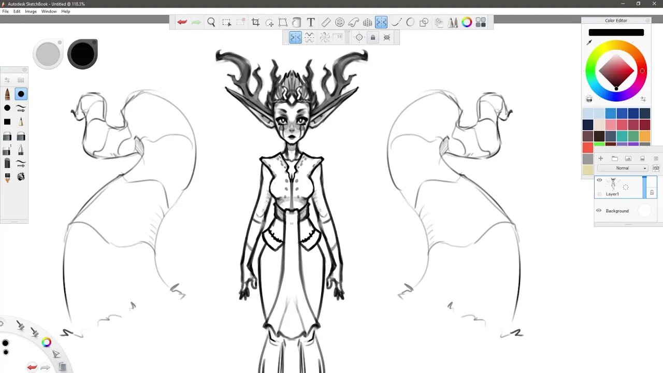
Task: Close the Color Editor panel
Action: coord(647,21)
